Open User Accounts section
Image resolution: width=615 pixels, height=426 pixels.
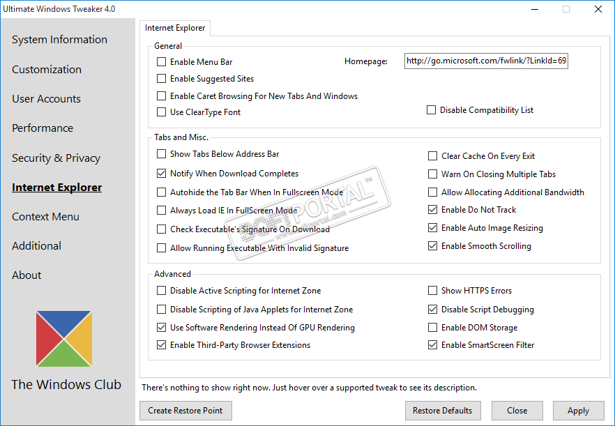(46, 99)
